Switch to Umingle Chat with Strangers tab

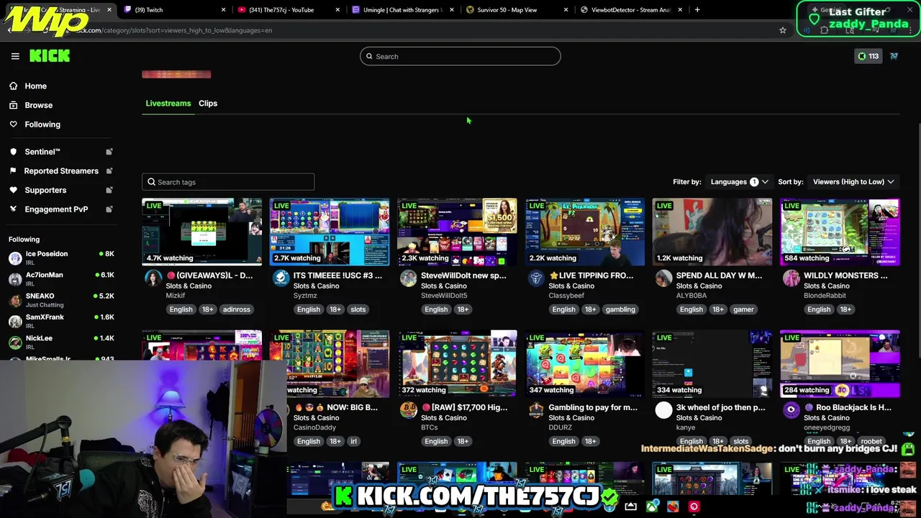(404, 10)
